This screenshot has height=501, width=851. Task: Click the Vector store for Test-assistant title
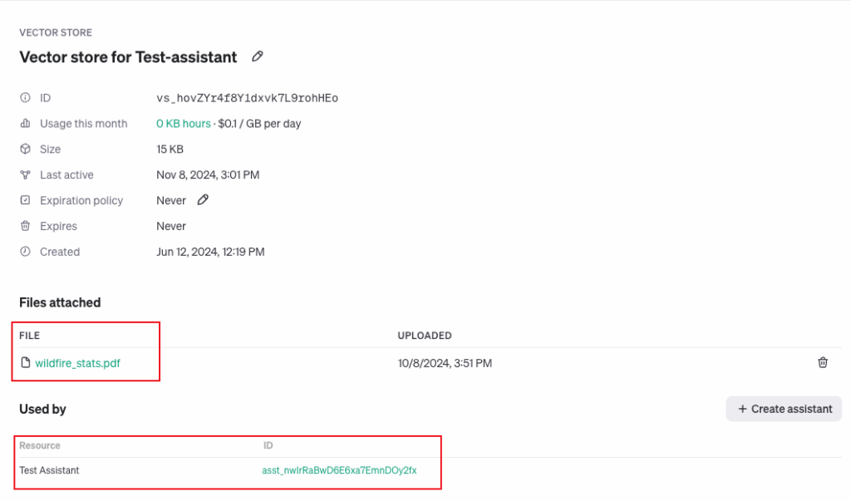(128, 57)
